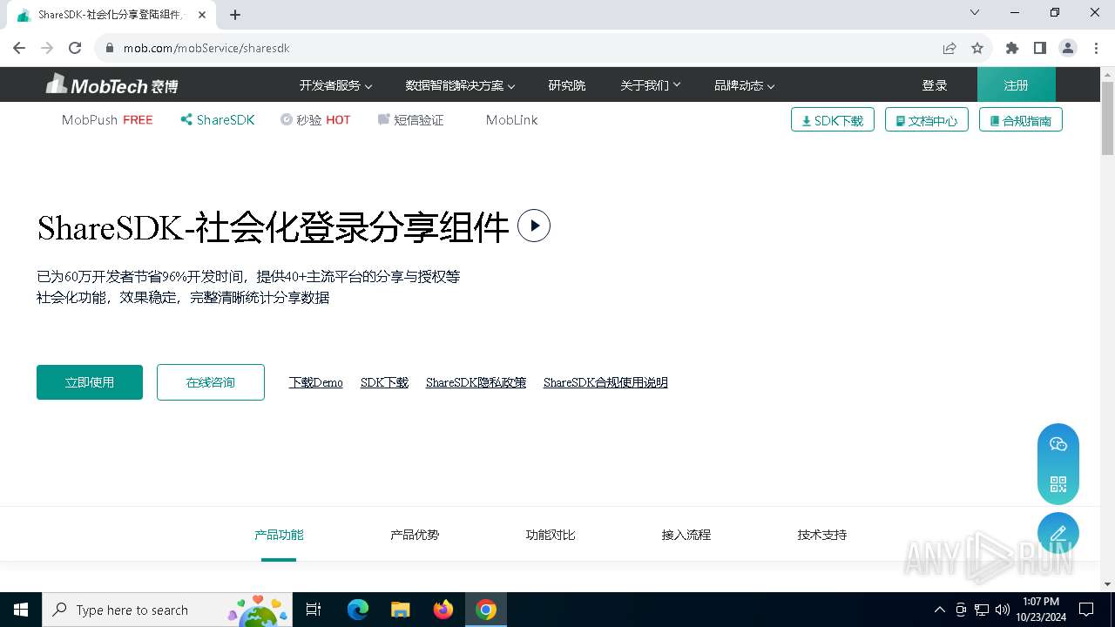The height and width of the screenshot is (627, 1115).
Task: Open the Chrome three-dot menu
Action: point(1096,48)
